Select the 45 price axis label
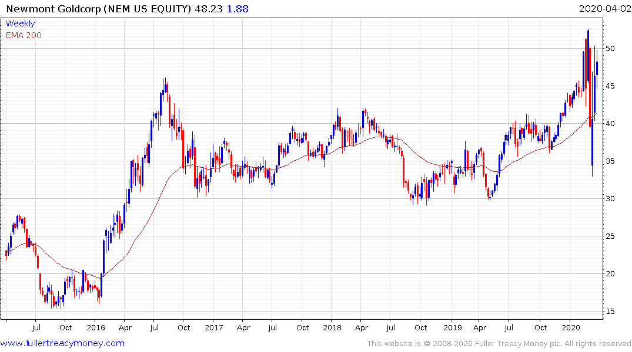This screenshot has height=352, width=632. [x=610, y=86]
